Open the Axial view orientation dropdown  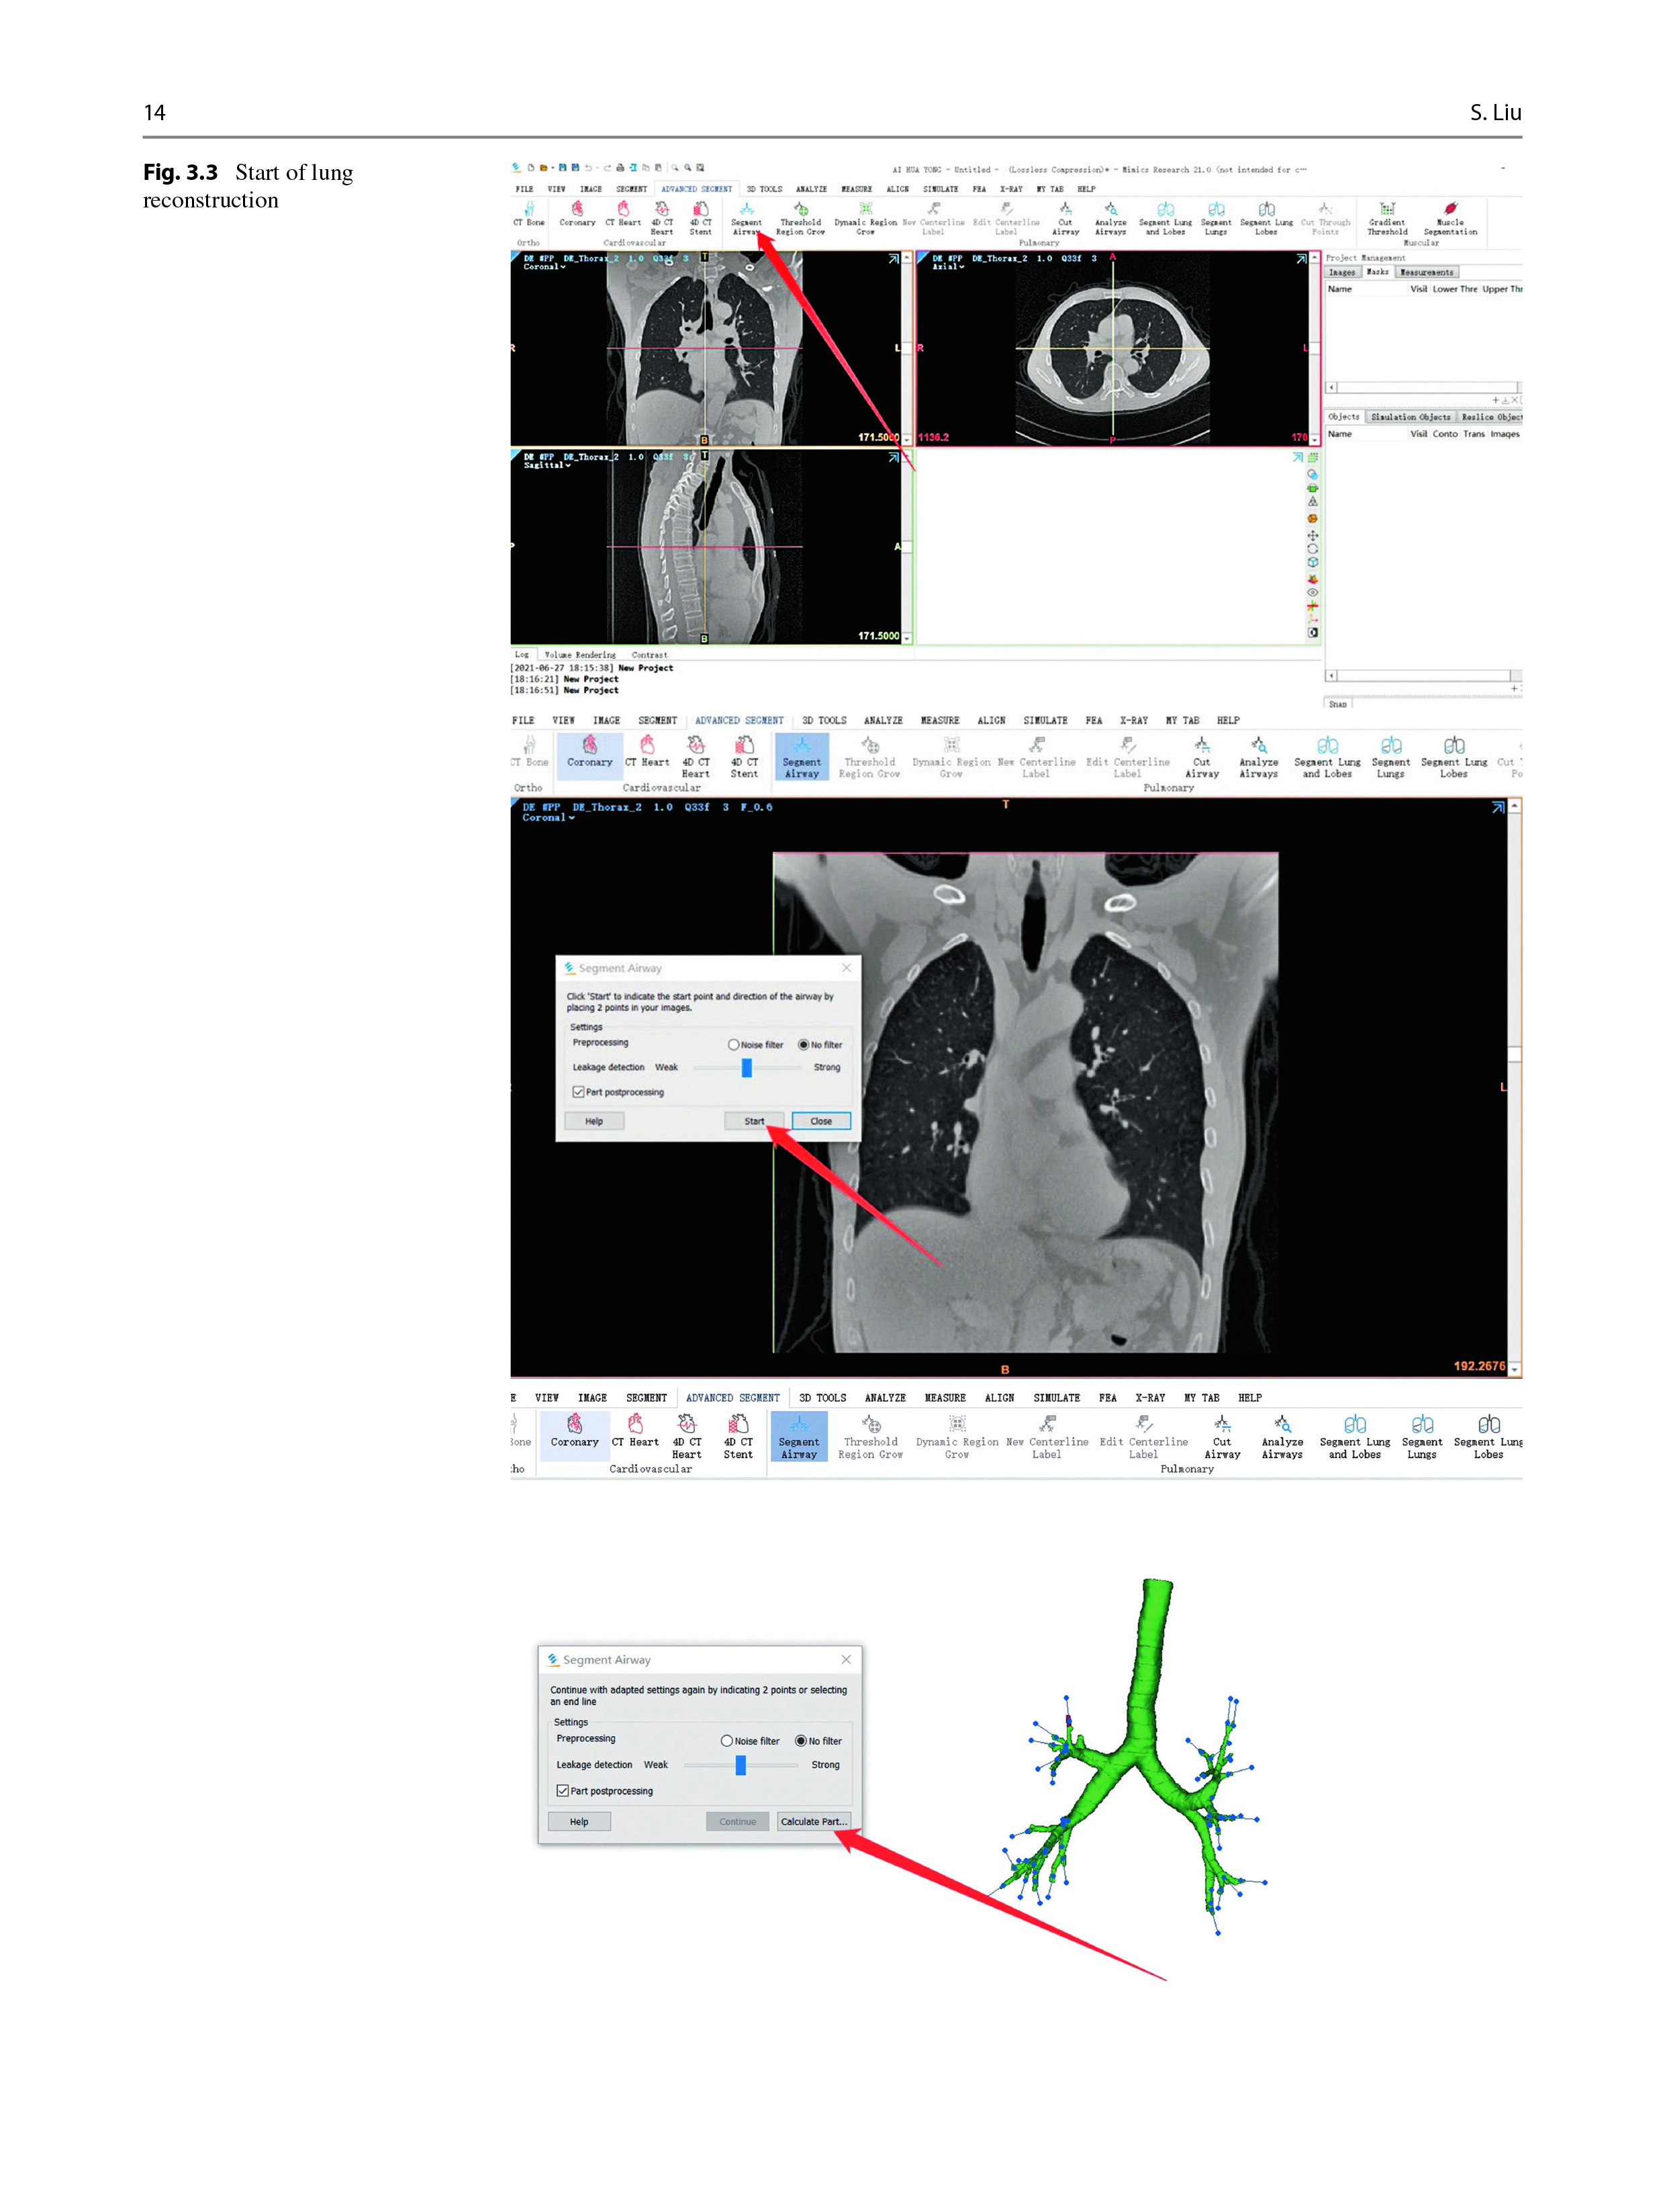[948, 267]
